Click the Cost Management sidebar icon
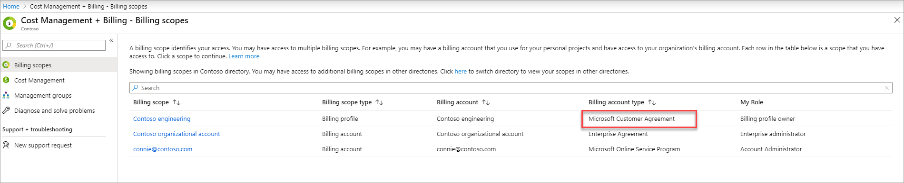The height and width of the screenshot is (183, 904). (6, 80)
